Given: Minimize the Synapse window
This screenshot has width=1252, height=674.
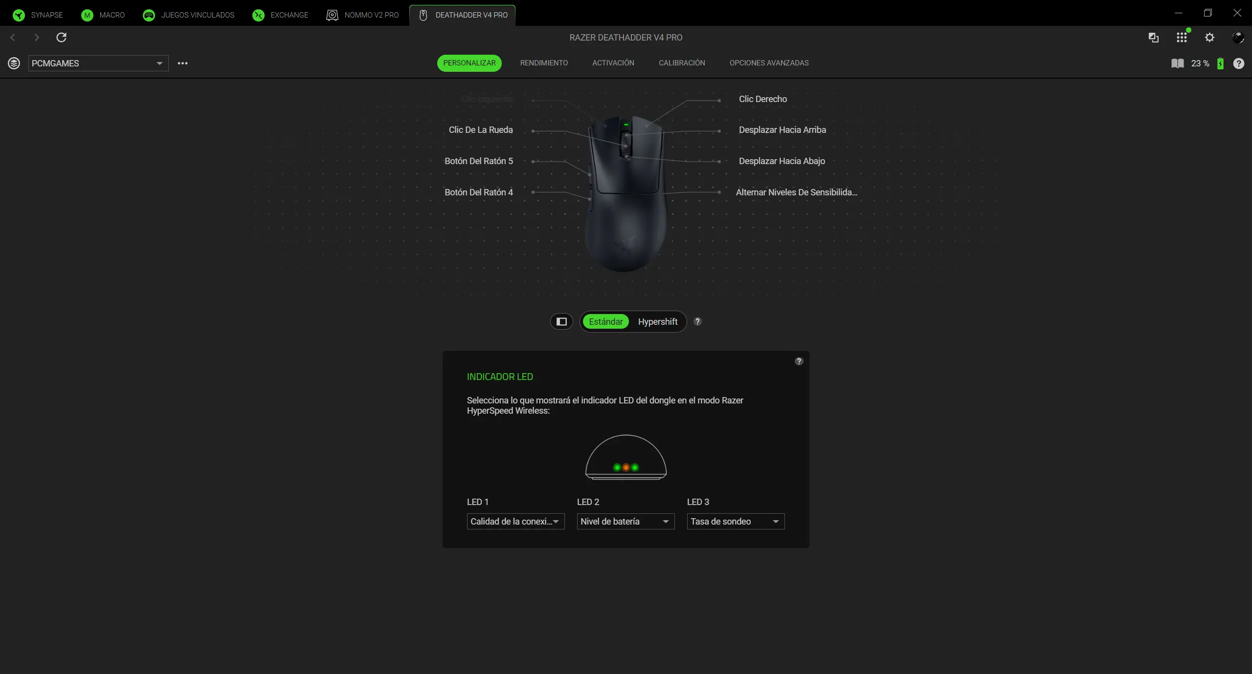Looking at the screenshot, I should point(1179,13).
